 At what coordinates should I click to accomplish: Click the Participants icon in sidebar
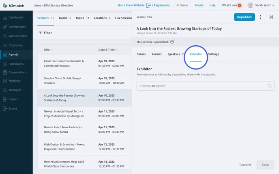click(5, 64)
